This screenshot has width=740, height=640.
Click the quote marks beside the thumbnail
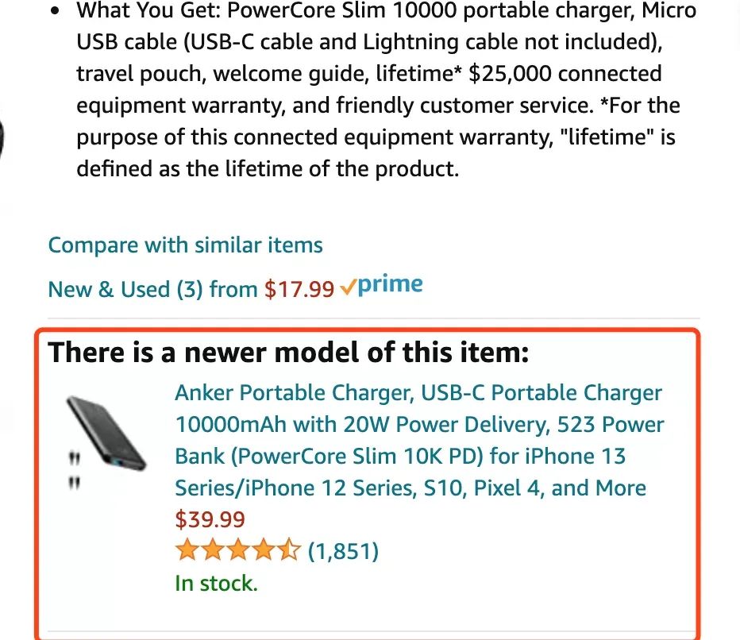click(x=74, y=471)
